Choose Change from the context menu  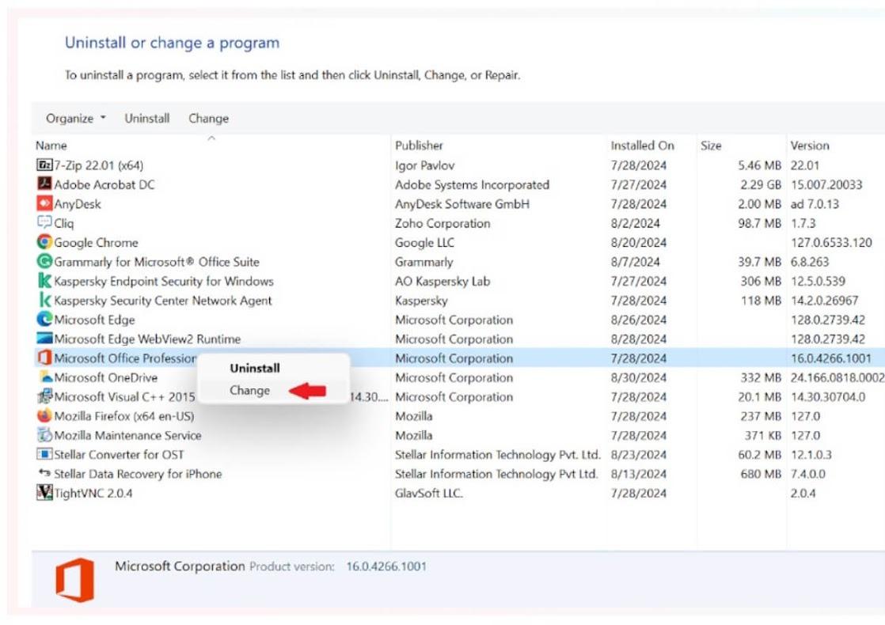point(249,390)
